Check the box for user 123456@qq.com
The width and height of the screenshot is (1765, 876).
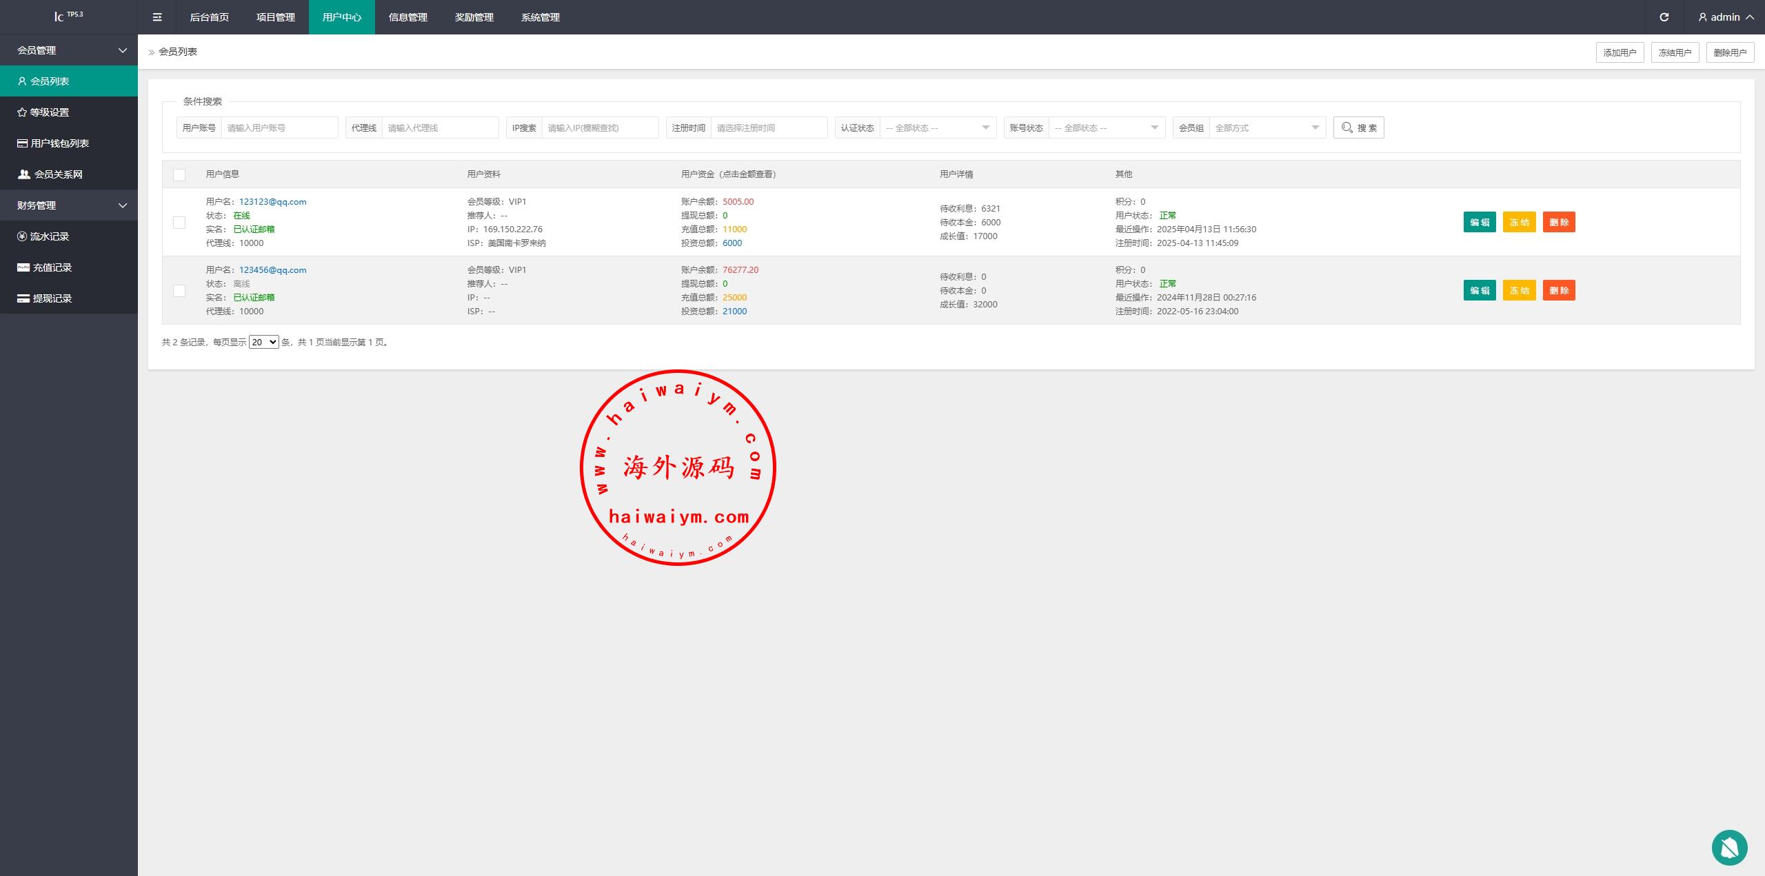click(x=179, y=291)
